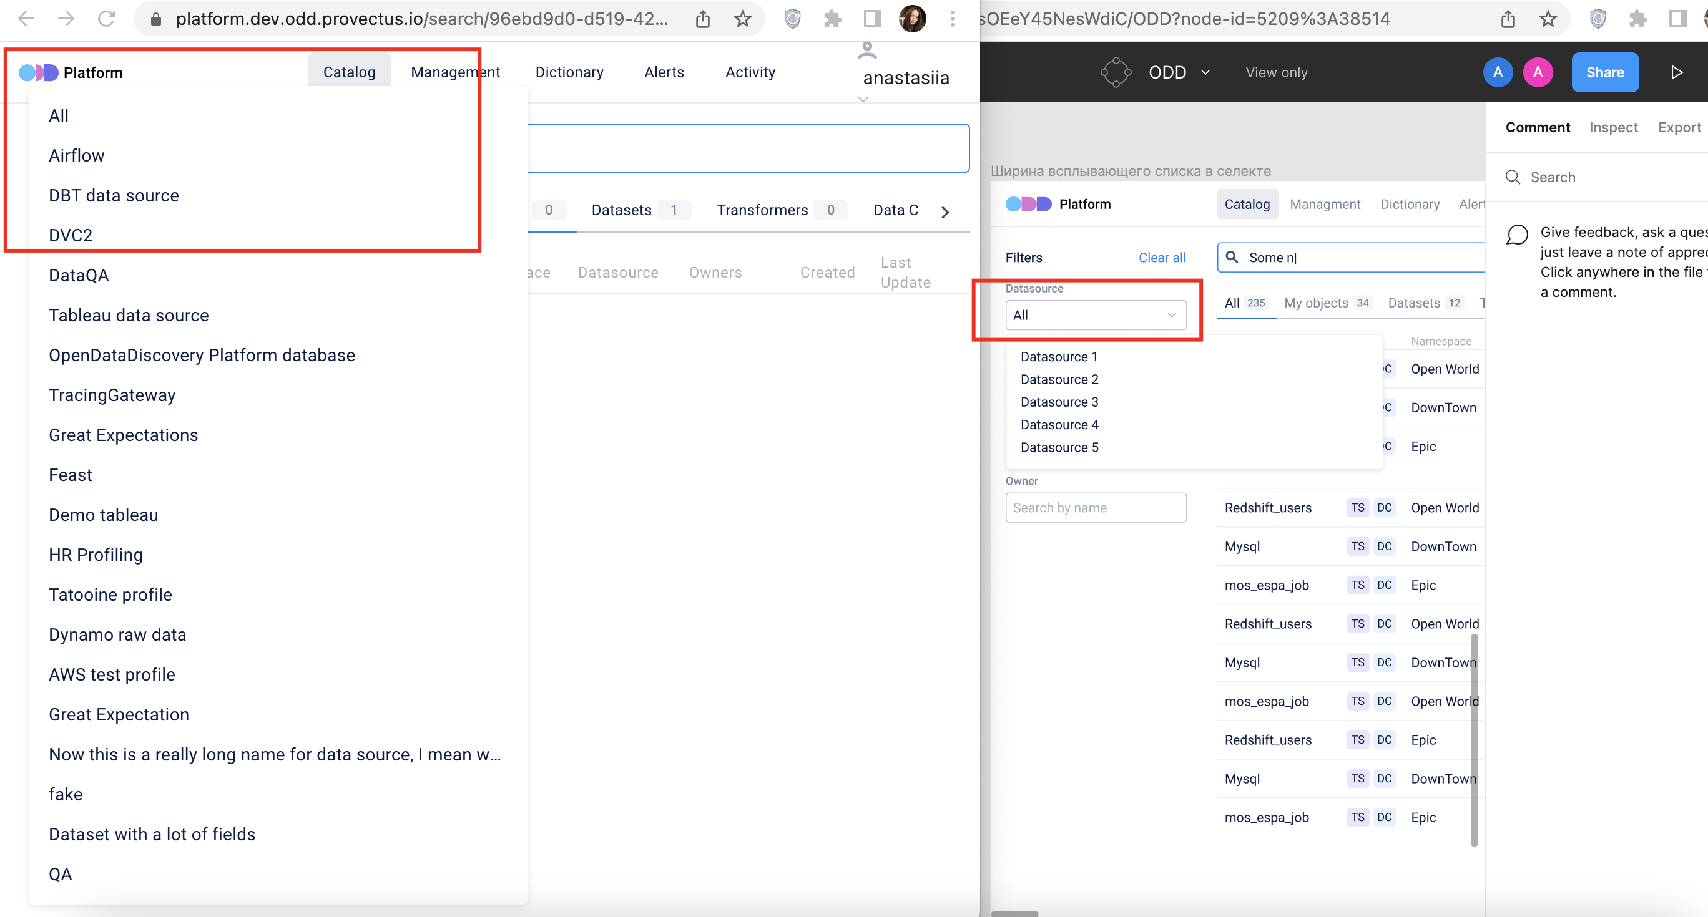The image size is (1708, 917).
Task: Open the Chrome three-dot menu
Action: (x=952, y=19)
